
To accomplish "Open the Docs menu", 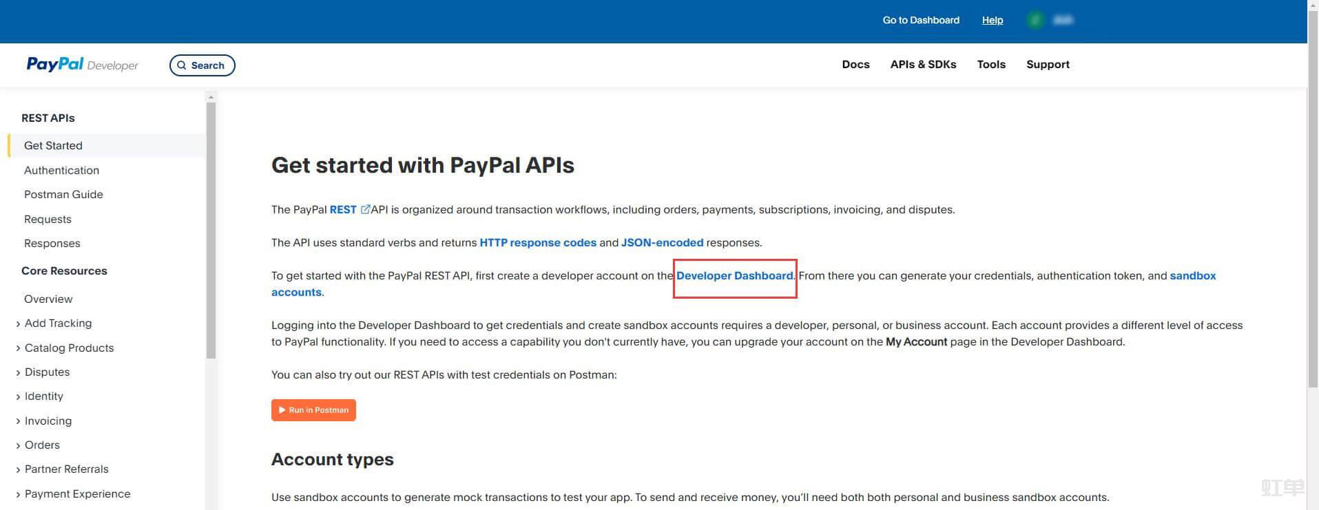I will (855, 65).
